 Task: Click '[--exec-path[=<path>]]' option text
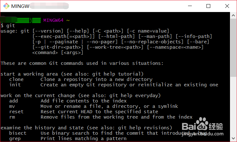pos(64,36)
